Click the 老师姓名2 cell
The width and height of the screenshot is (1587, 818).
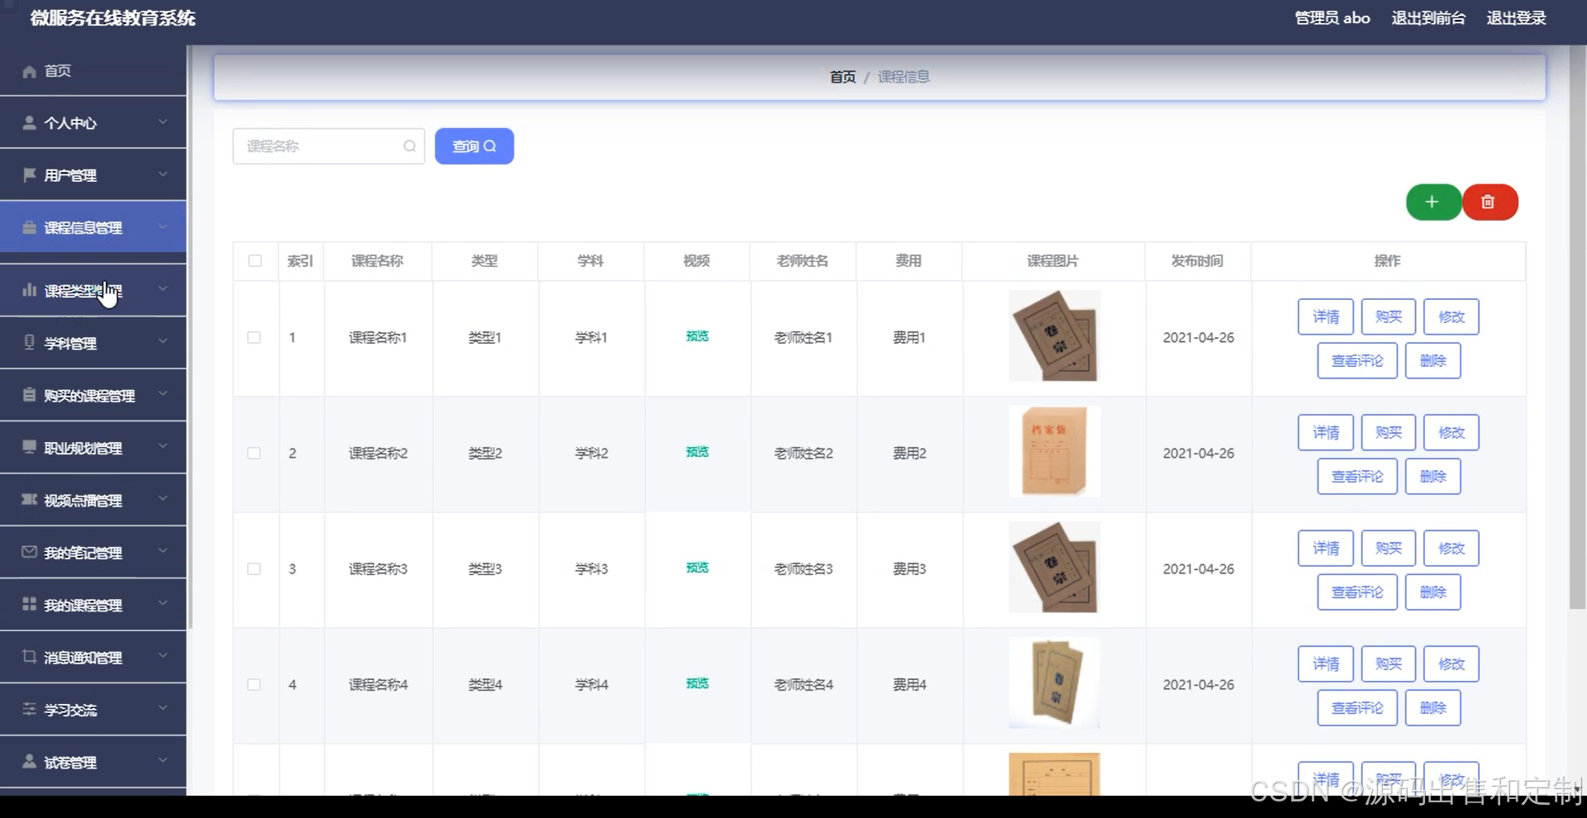tap(803, 454)
